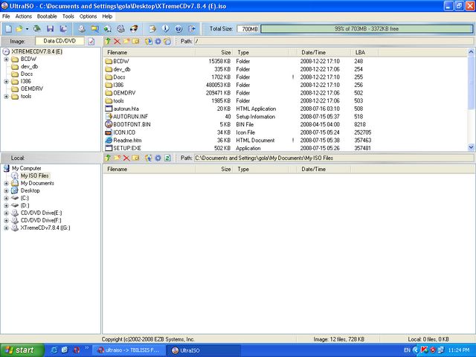Viewport: 476px width, 357px height.
Task: Click New Folder icon in Image toolbar
Action: tap(126, 41)
